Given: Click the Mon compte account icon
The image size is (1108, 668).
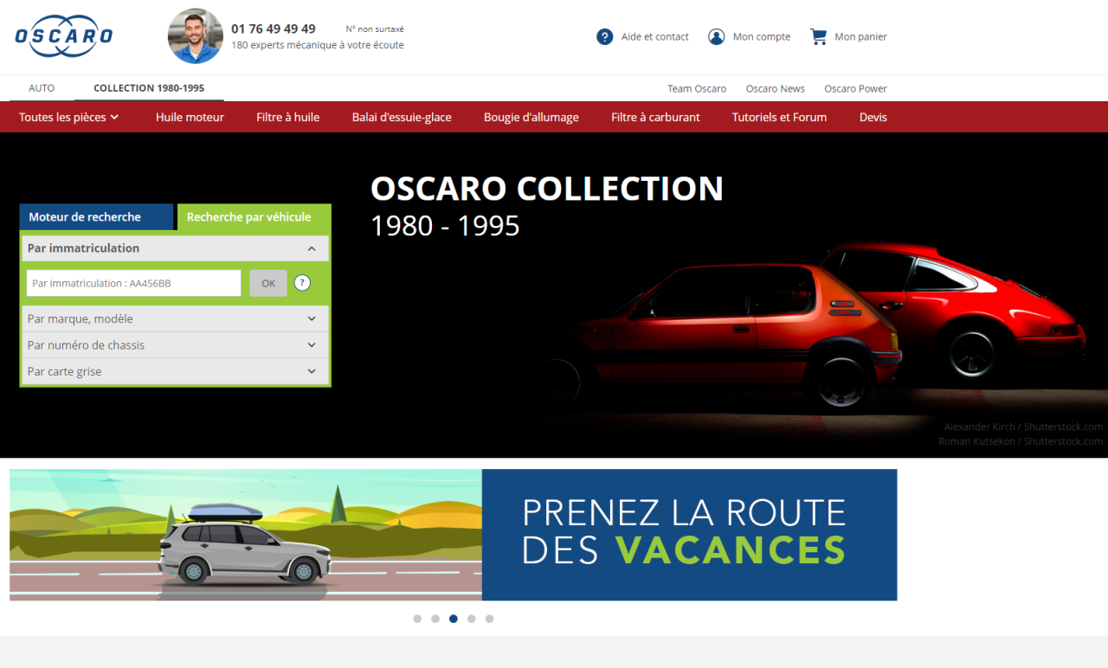Looking at the screenshot, I should pos(716,36).
